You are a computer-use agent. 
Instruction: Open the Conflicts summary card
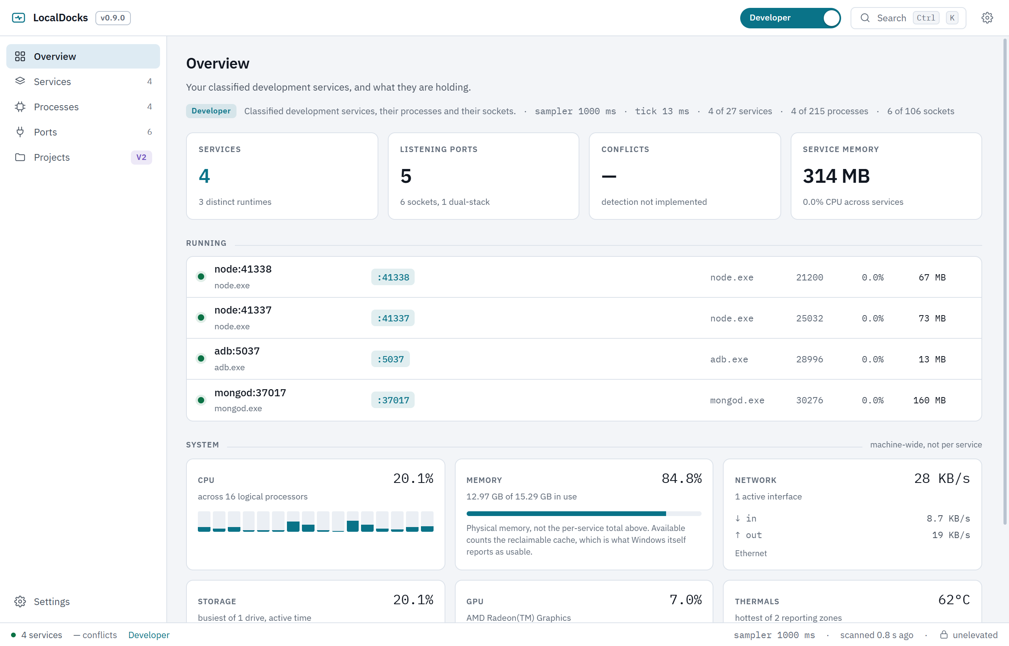685,176
